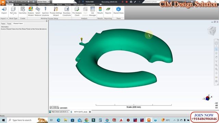Open Select Material tool
This screenshot has height=123, width=219.
tap(38, 11)
